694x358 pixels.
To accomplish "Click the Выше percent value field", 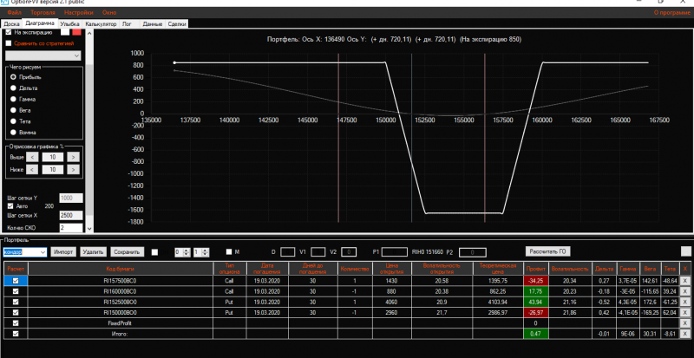I will tap(53, 157).
